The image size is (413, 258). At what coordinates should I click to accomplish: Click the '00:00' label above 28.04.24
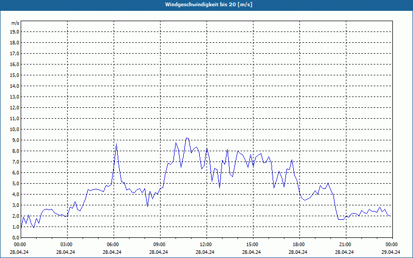[x=19, y=245]
